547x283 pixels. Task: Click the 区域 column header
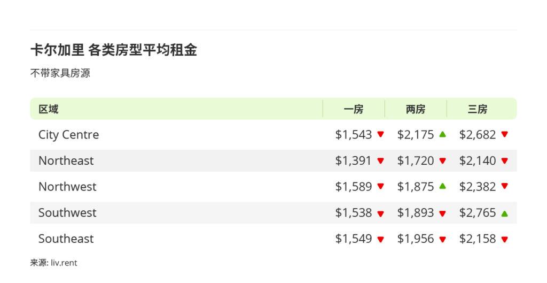coord(48,109)
